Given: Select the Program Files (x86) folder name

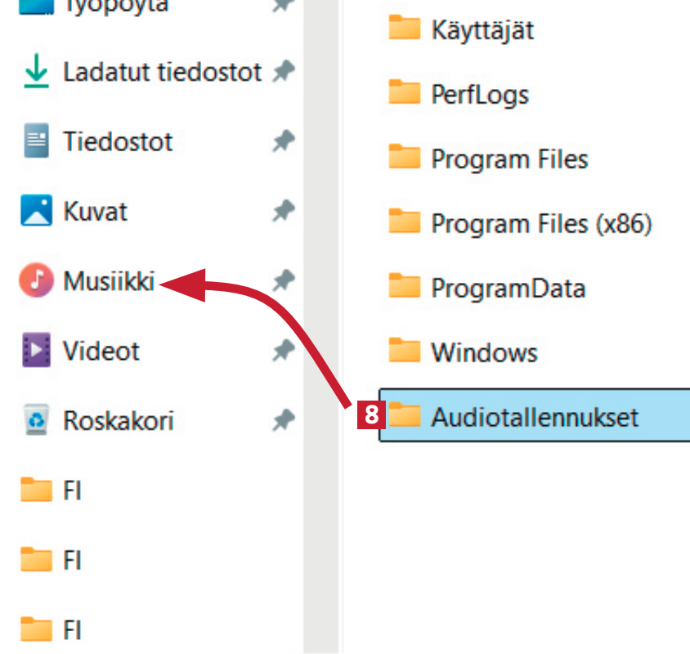Looking at the screenshot, I should pyautogui.click(x=541, y=223).
